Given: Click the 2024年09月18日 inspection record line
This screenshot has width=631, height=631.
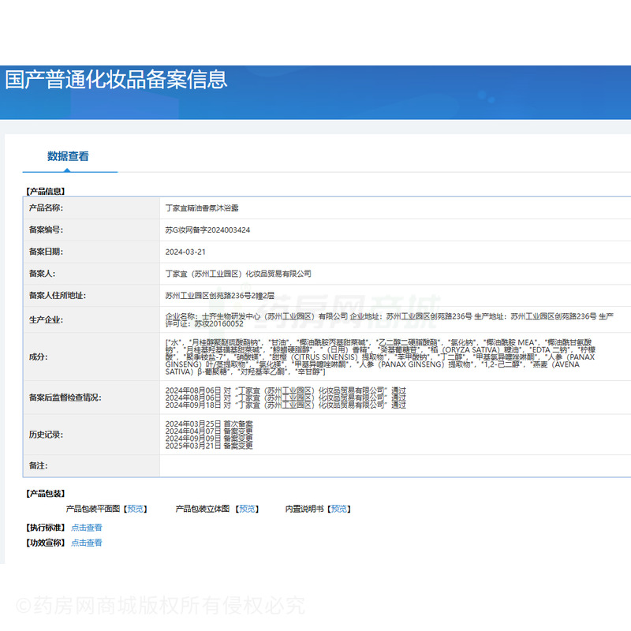Looking at the screenshot, I should [x=286, y=405].
